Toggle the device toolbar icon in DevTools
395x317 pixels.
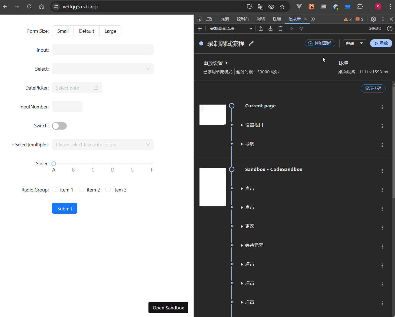[209, 19]
